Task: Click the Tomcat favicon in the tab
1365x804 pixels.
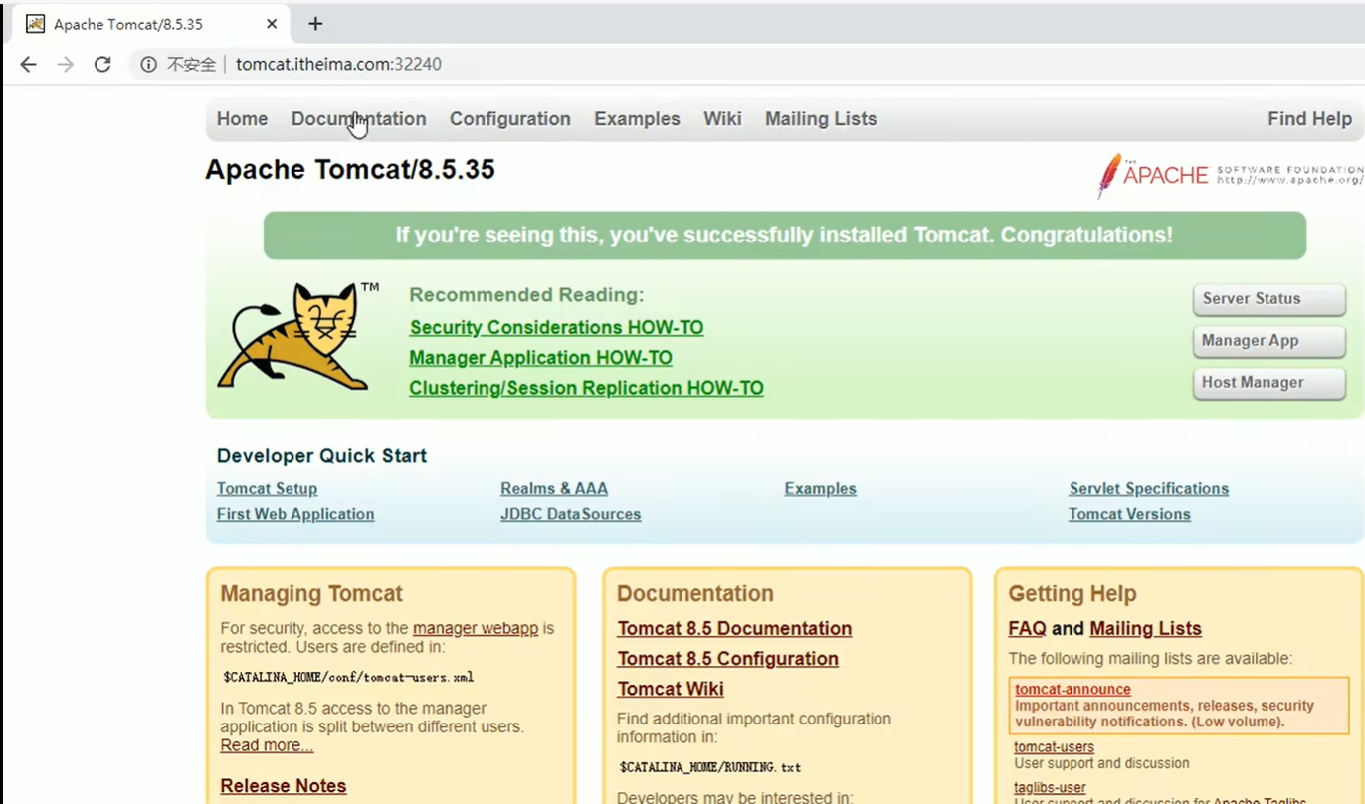Action: point(36,23)
